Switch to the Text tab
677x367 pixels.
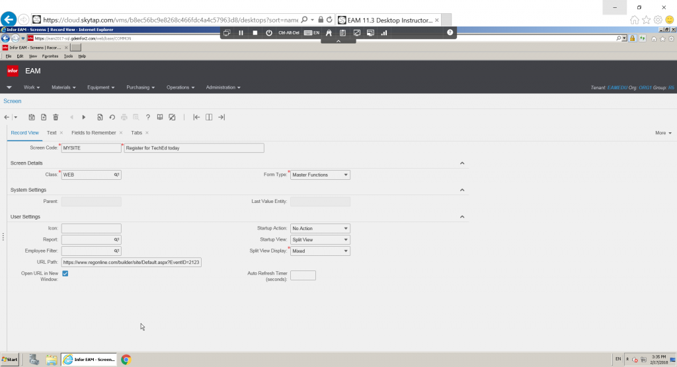click(52, 132)
